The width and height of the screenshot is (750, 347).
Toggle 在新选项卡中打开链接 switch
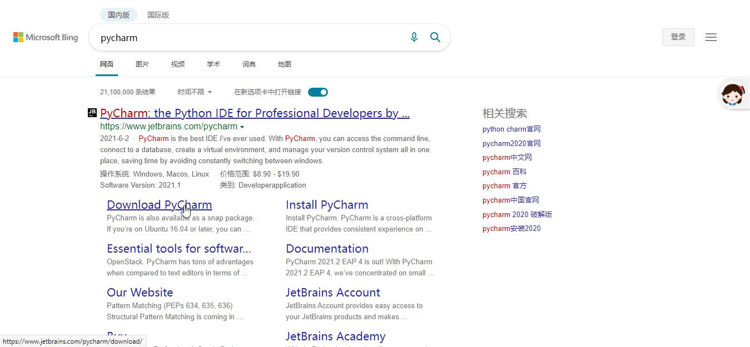coord(317,92)
